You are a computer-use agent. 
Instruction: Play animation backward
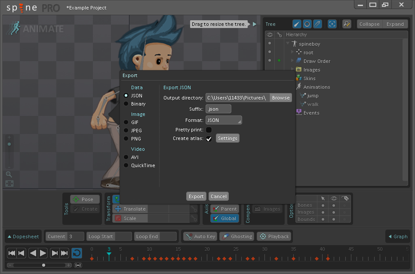coord(33,253)
